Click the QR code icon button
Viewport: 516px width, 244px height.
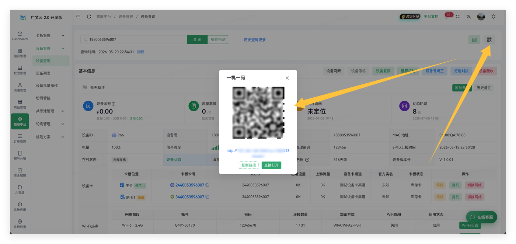(x=489, y=39)
